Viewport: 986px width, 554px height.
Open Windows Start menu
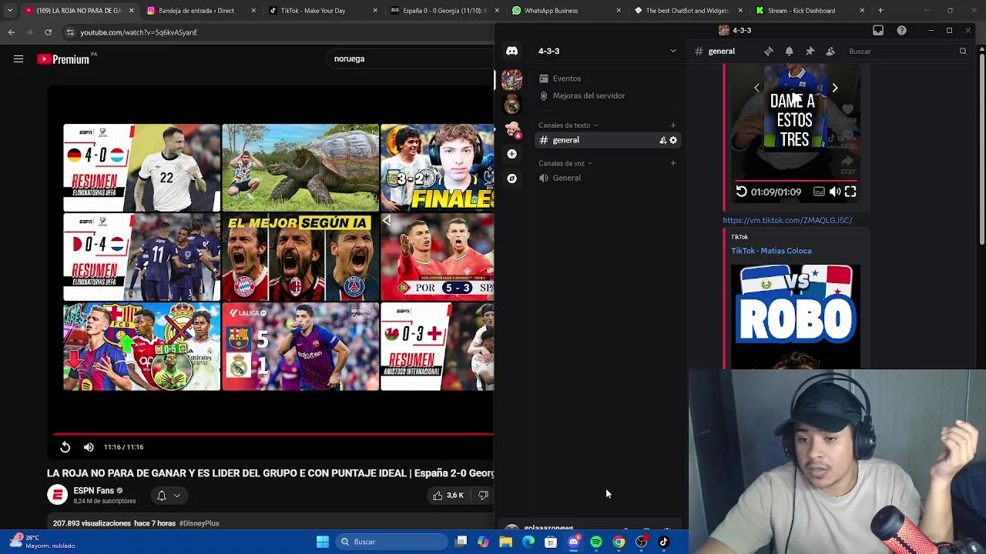[323, 542]
